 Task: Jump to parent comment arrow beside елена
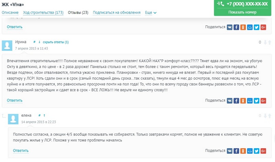point(44,115)
